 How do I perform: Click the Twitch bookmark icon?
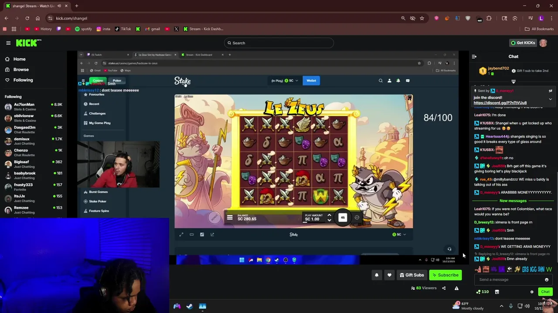click(59, 29)
